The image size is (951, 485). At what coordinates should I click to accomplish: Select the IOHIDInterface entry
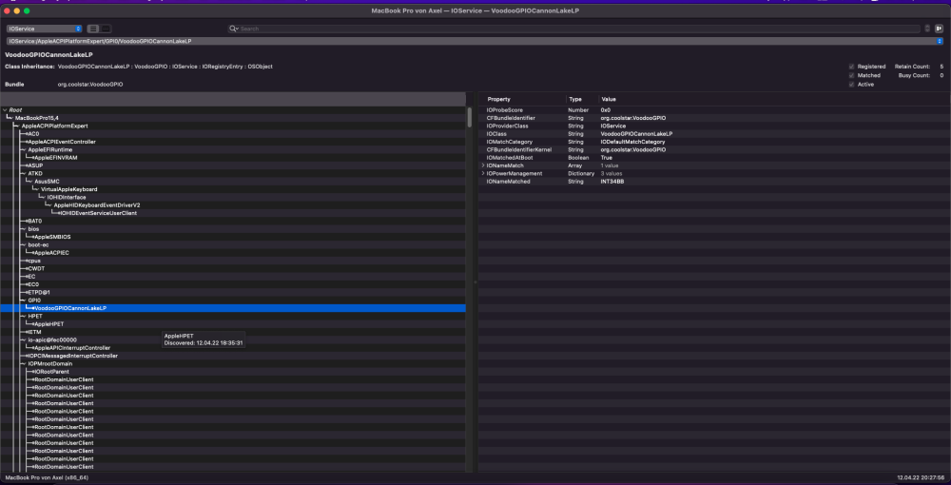click(x=67, y=197)
